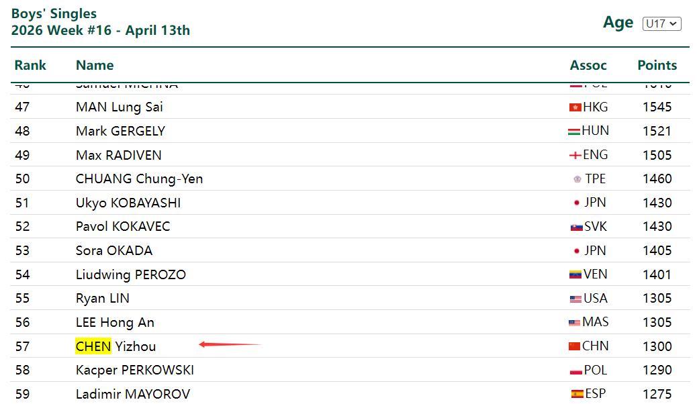Click the Malaysia flag icon
Image resolution: width=697 pixels, height=404 pixels.
click(x=574, y=323)
